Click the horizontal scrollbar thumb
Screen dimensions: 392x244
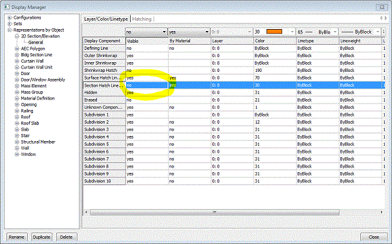(x=215, y=212)
